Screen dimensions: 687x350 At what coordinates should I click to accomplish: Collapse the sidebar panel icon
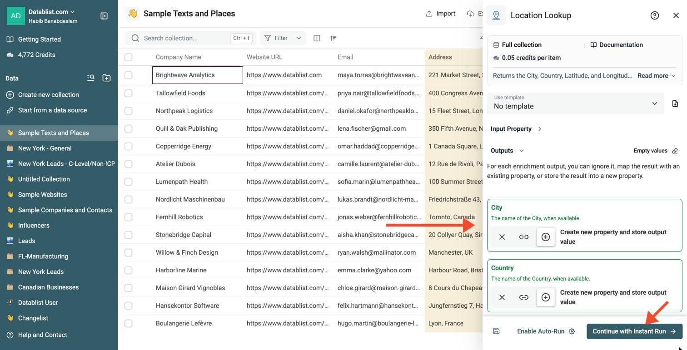coord(104,16)
